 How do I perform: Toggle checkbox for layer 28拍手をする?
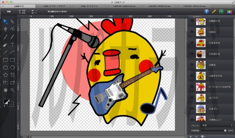click(192, 76)
